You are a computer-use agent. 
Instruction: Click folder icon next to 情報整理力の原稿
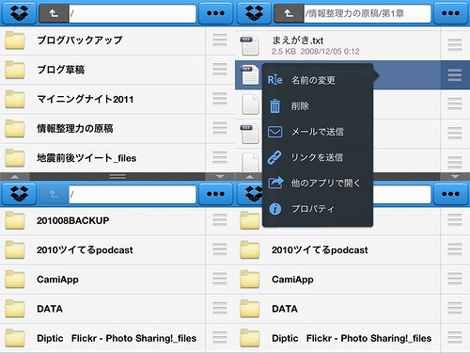coord(15,128)
